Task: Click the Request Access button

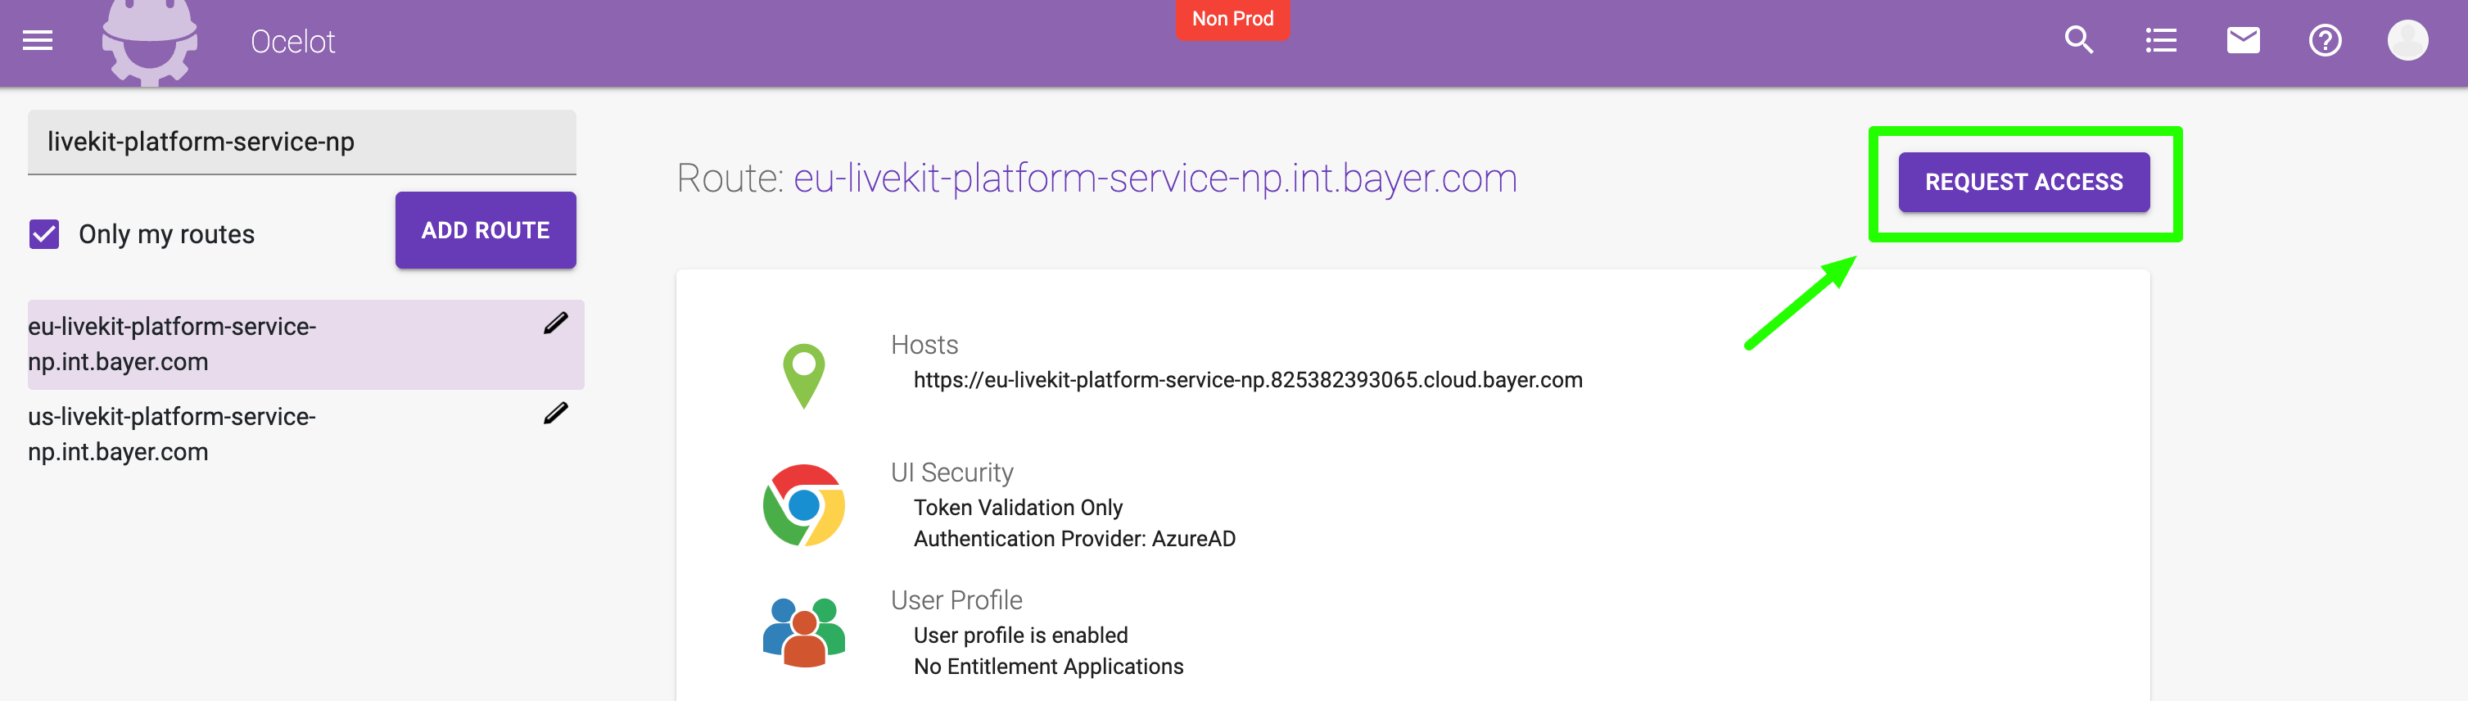Action: pos(2023,182)
